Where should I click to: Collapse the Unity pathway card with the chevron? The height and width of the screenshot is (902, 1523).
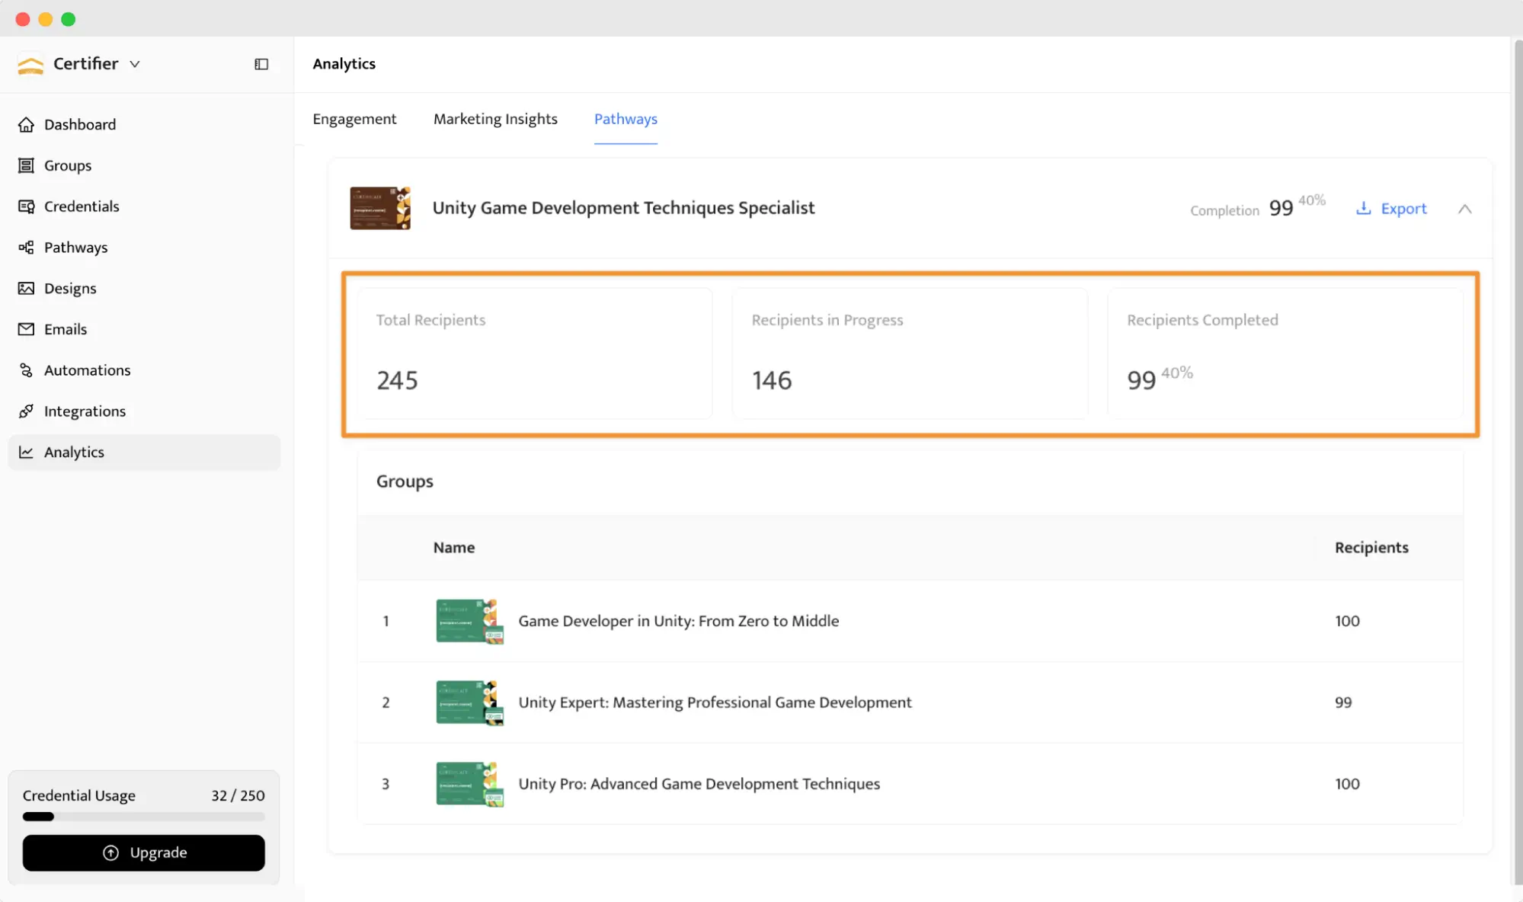coord(1464,208)
